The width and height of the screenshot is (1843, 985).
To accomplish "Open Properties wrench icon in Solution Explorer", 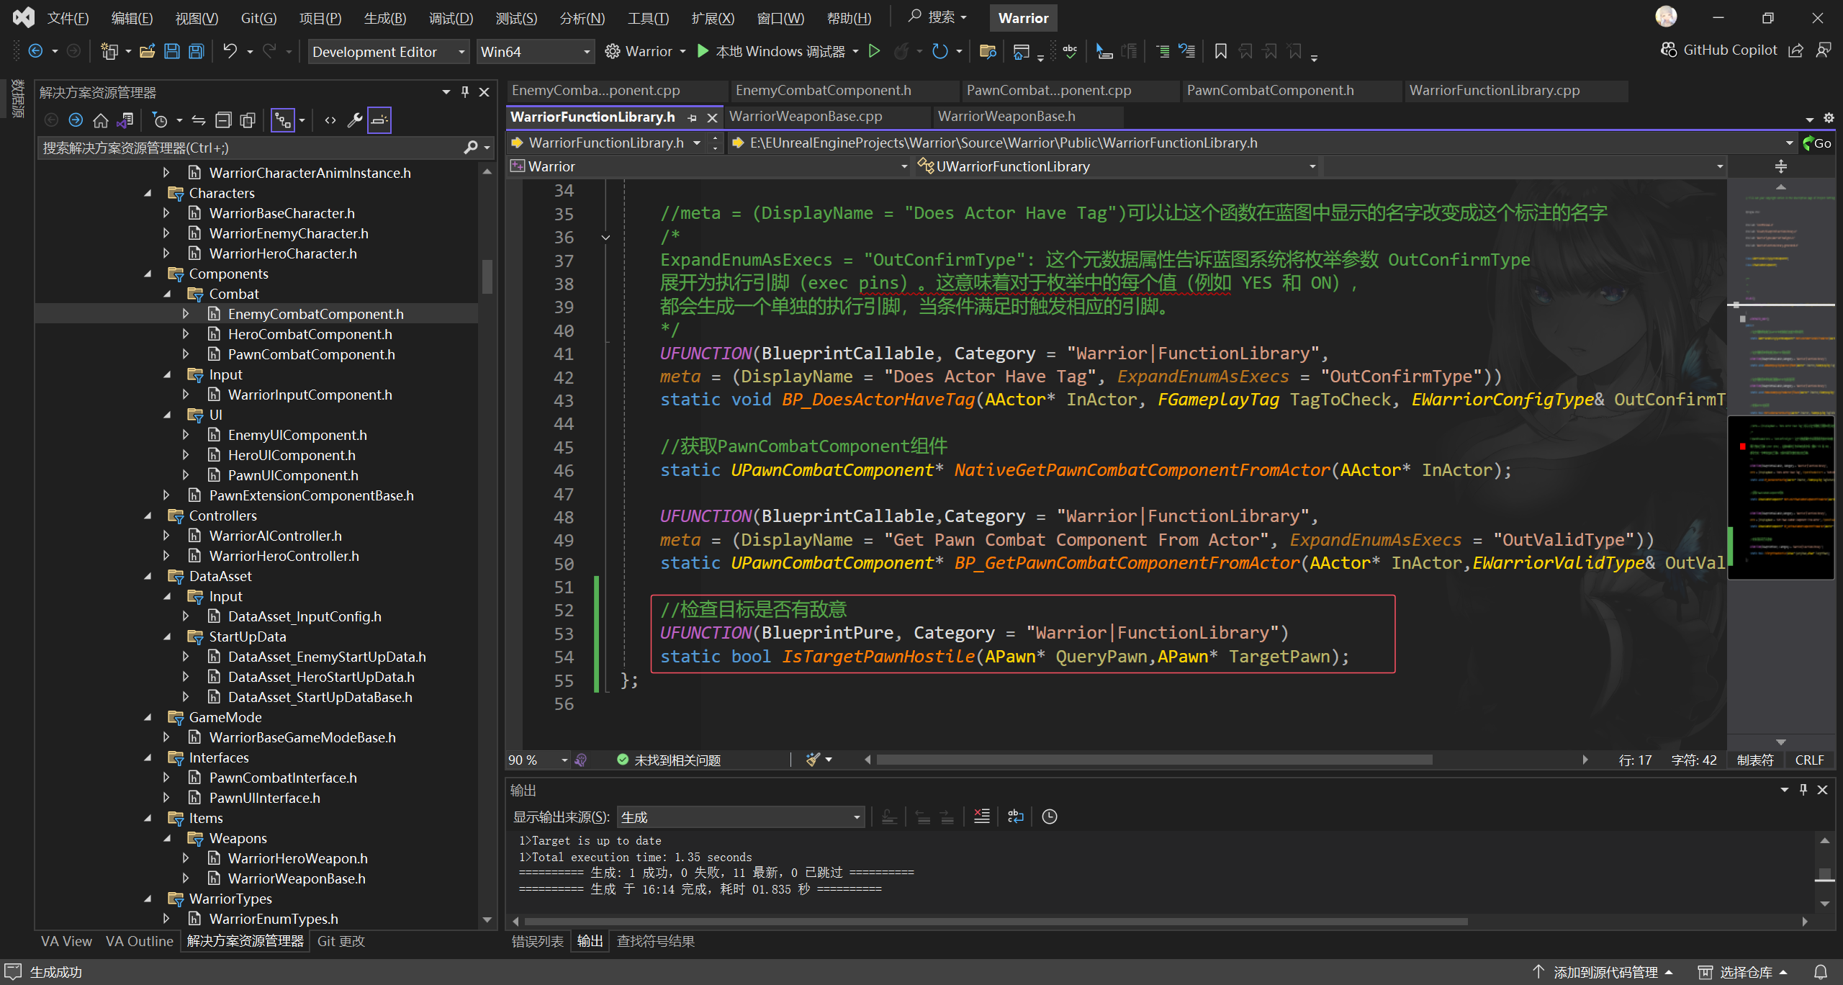I will coord(354,120).
